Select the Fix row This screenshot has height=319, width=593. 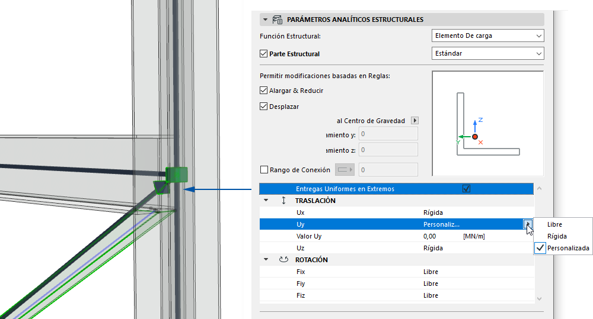(396, 272)
